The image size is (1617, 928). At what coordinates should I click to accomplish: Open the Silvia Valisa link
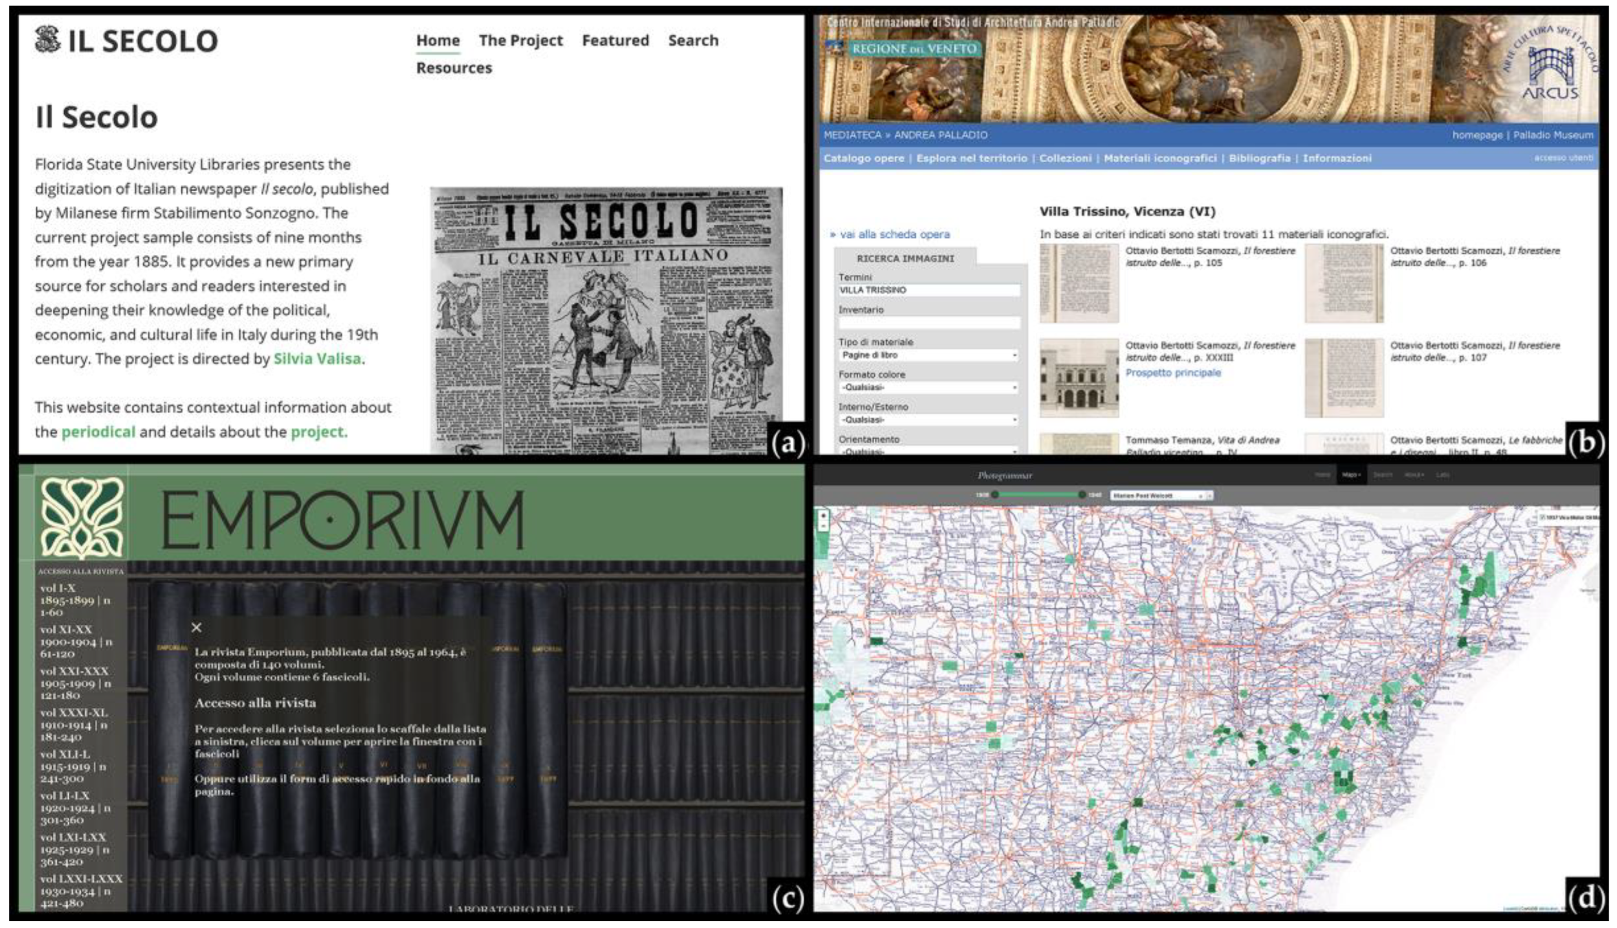[x=317, y=359]
